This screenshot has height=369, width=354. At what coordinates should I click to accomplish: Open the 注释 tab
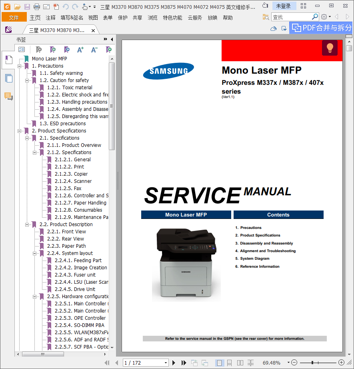pyautogui.click(x=50, y=18)
